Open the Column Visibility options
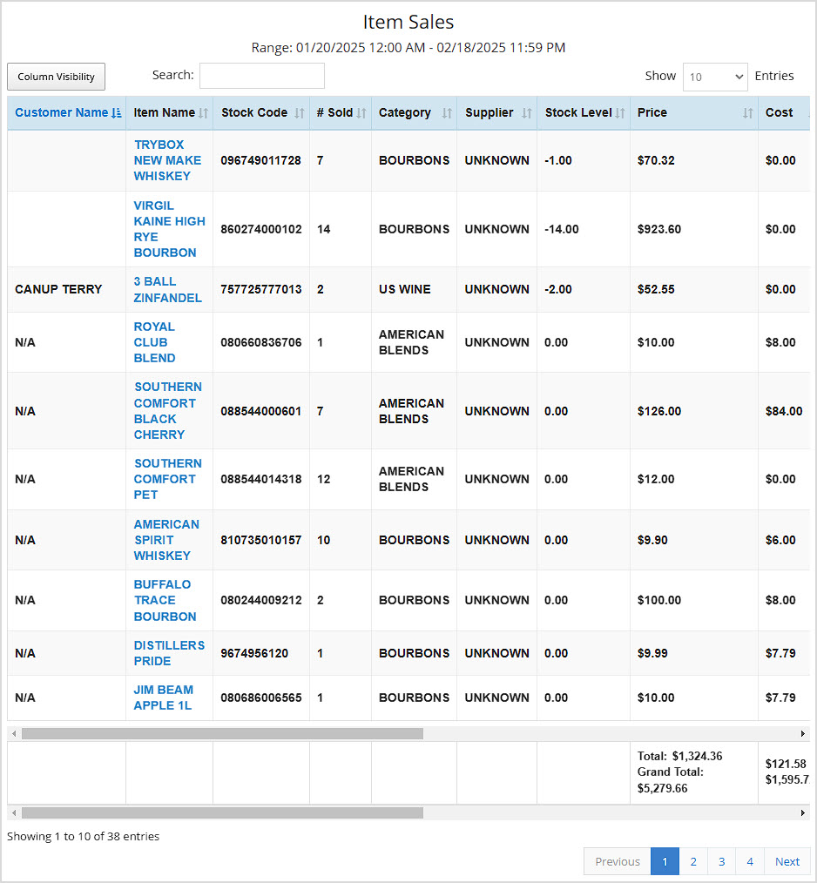The height and width of the screenshot is (883, 817). [x=56, y=77]
